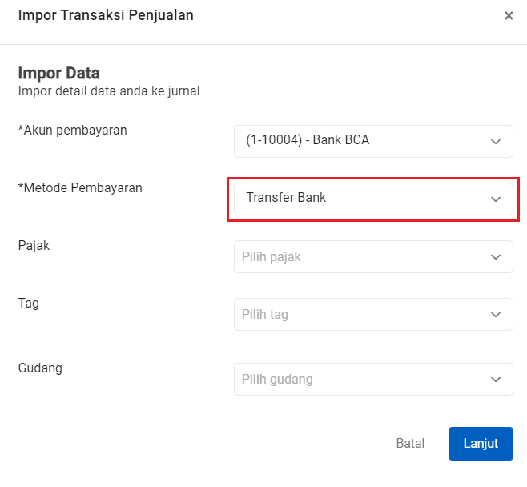Image resolution: width=527 pixels, height=487 pixels.
Task: Click the blue Lanjut button
Action: [481, 444]
